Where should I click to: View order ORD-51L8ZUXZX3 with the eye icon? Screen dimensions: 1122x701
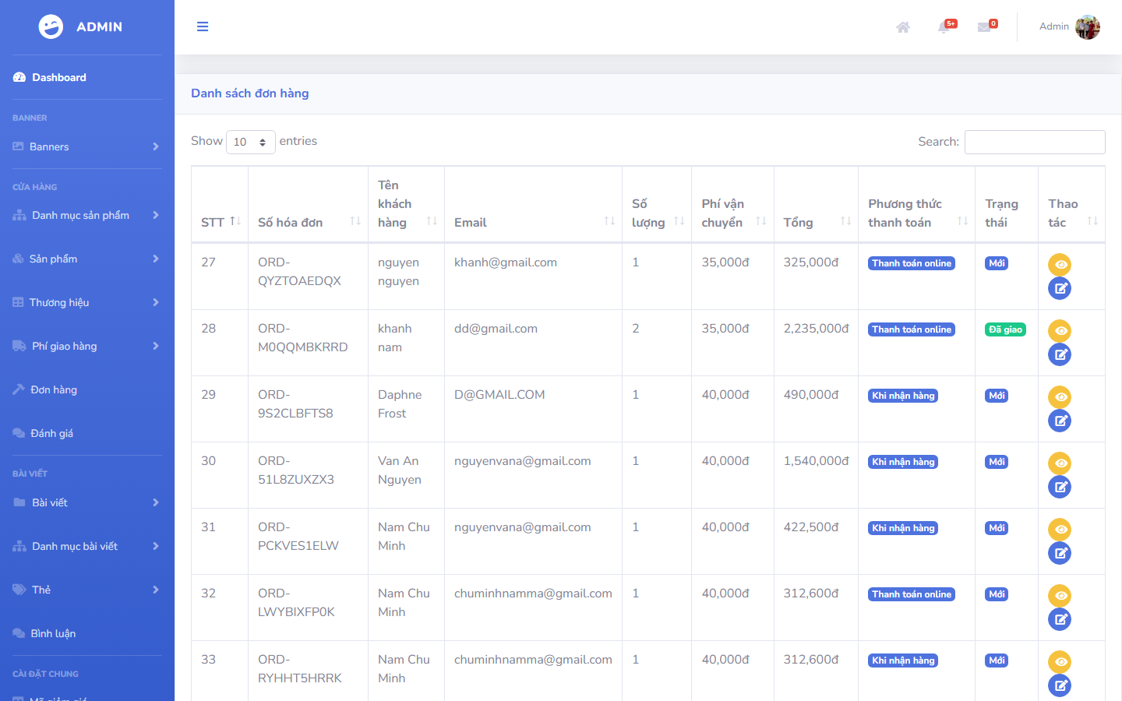pos(1060,463)
